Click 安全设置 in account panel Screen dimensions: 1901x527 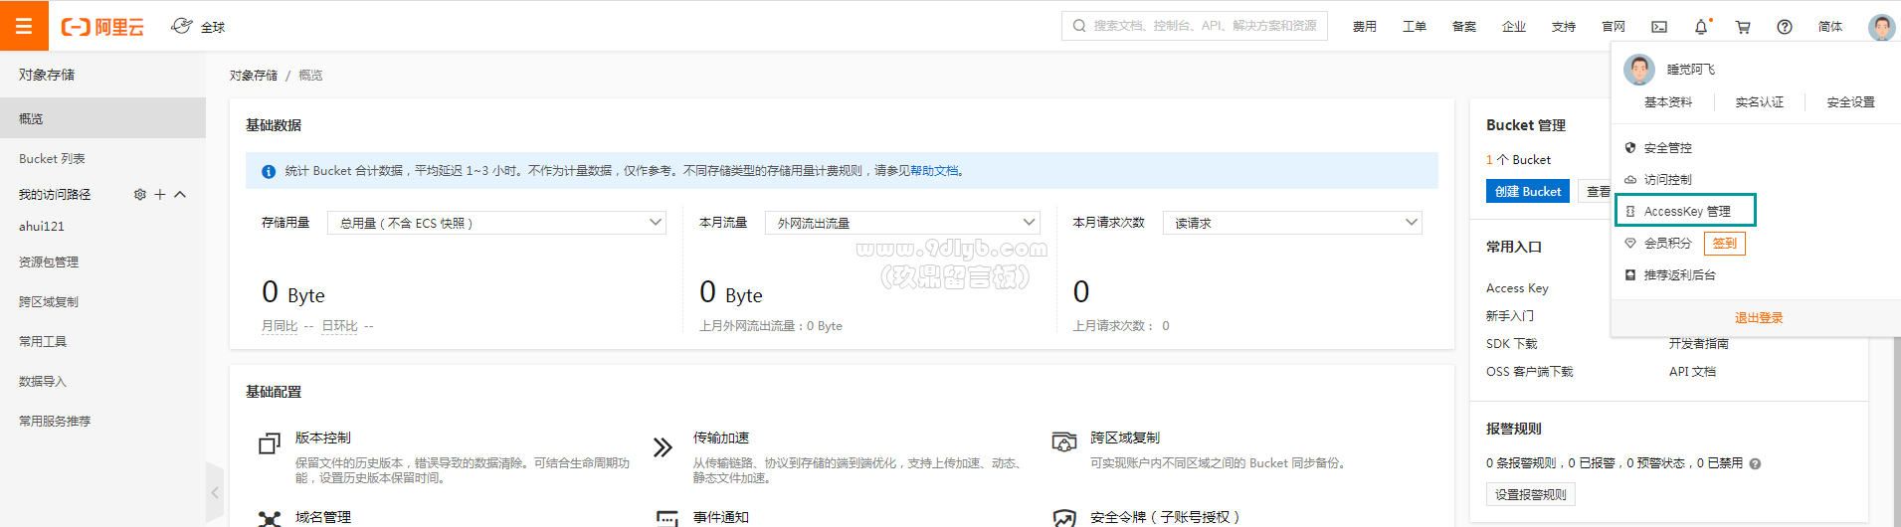point(1851,102)
